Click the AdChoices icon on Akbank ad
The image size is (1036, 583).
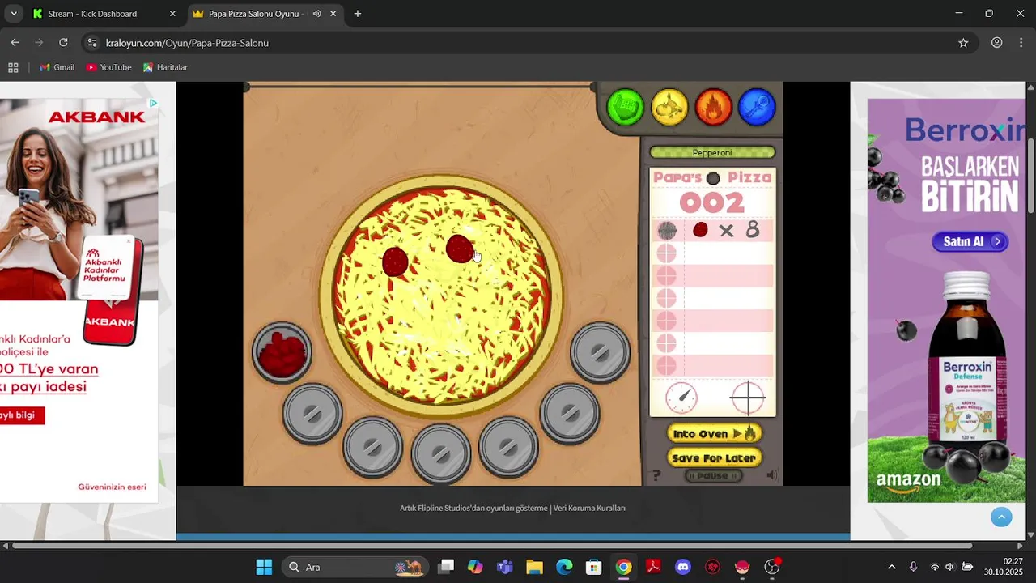point(153,104)
